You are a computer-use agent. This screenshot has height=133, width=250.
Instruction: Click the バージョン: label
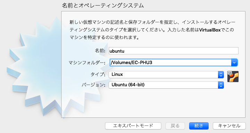tap(94, 85)
